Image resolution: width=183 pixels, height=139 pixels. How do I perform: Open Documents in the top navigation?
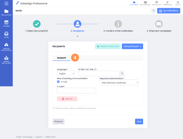tap(134, 3)
